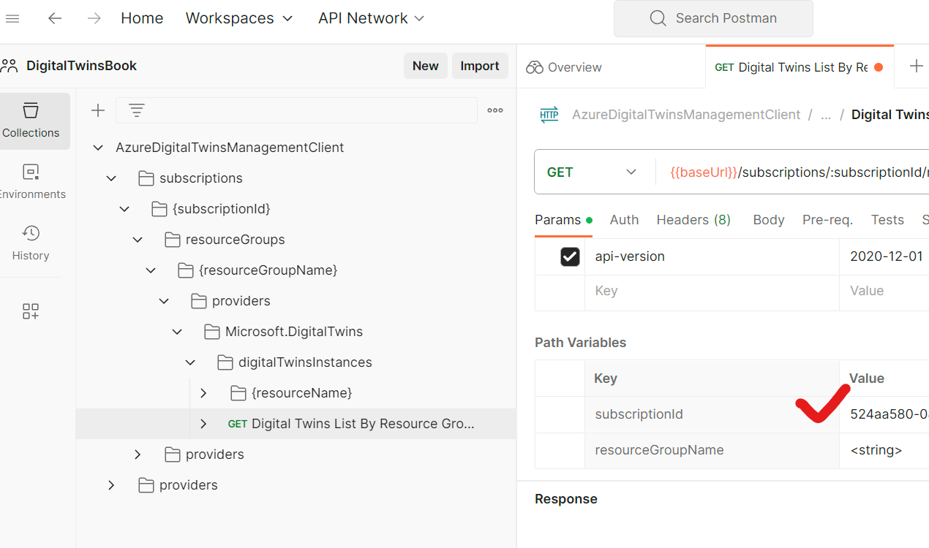This screenshot has width=929, height=548.
Task: Expand the breadcrumb ellipsis
Action: pyautogui.click(x=826, y=115)
